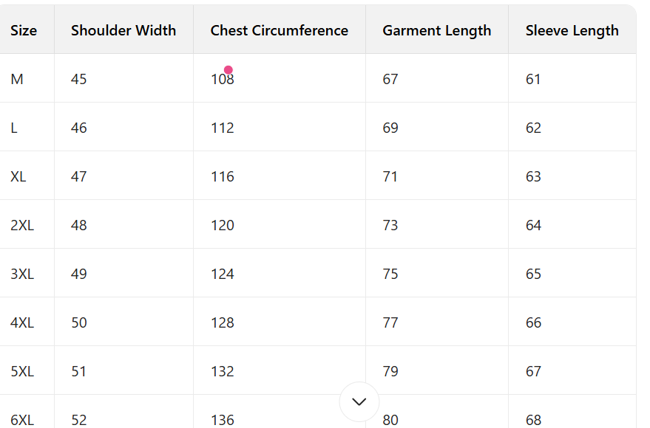Select garment length value 71
Viewport: 650px width, 428px height.
point(390,176)
